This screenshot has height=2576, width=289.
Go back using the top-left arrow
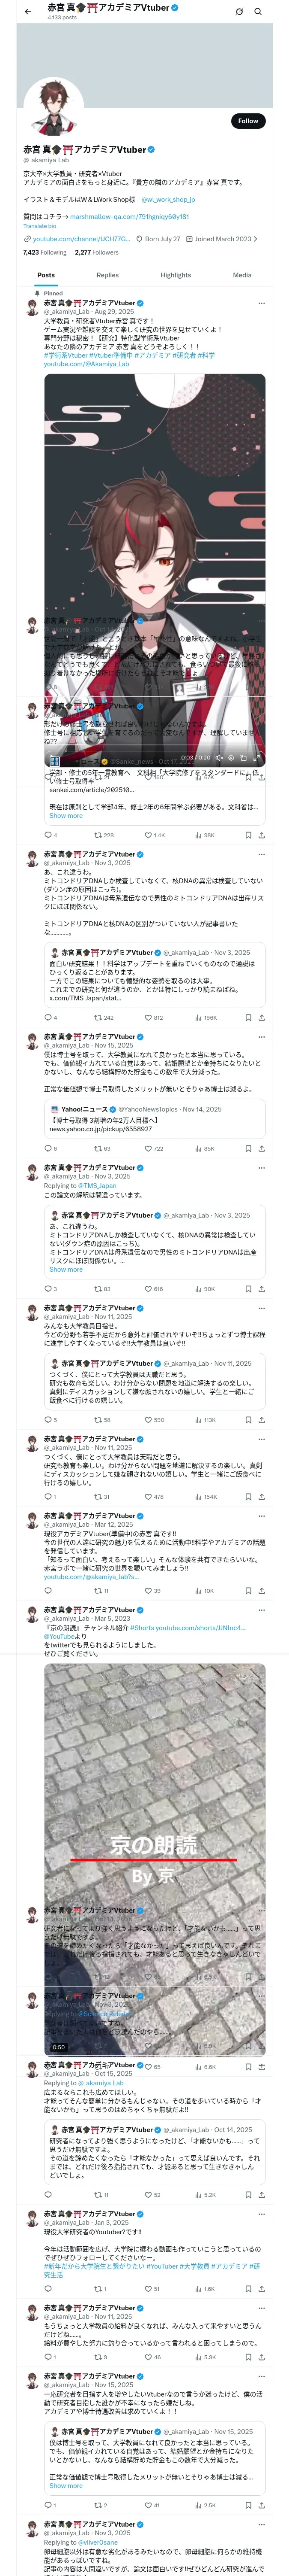(x=28, y=11)
